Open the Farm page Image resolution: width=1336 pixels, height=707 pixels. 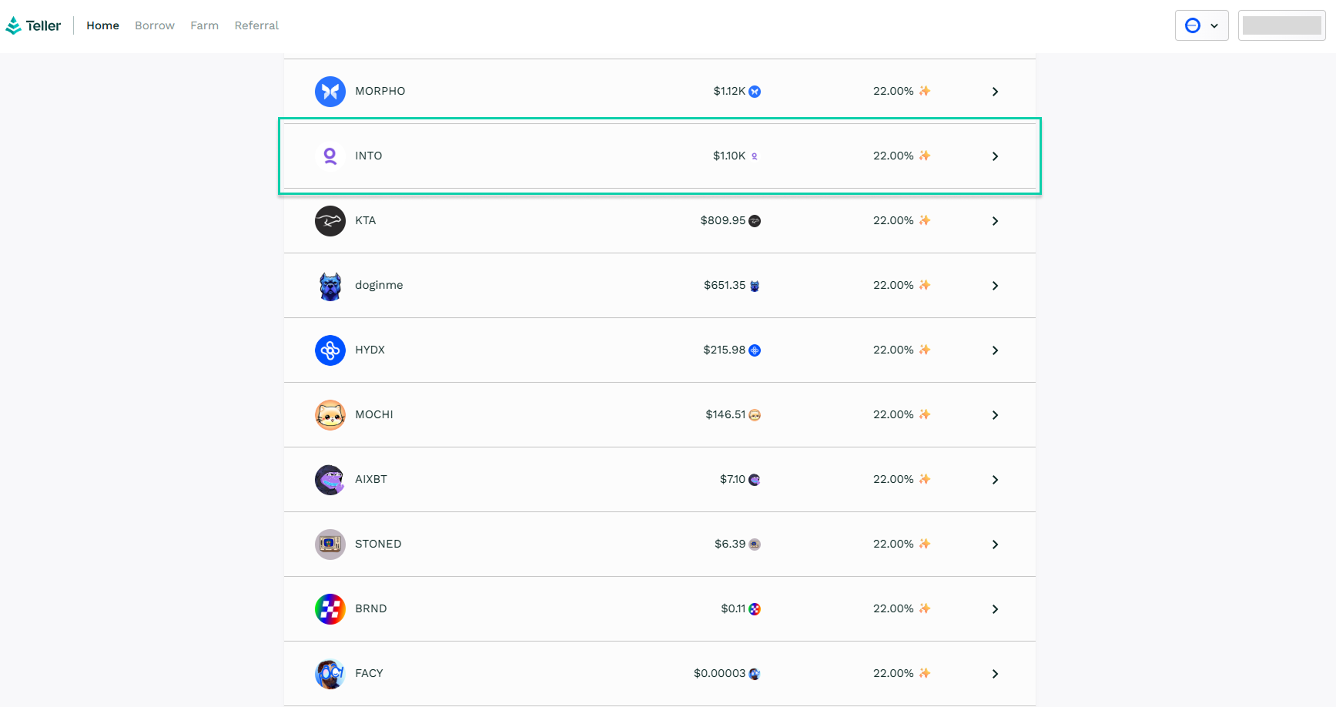204,25
